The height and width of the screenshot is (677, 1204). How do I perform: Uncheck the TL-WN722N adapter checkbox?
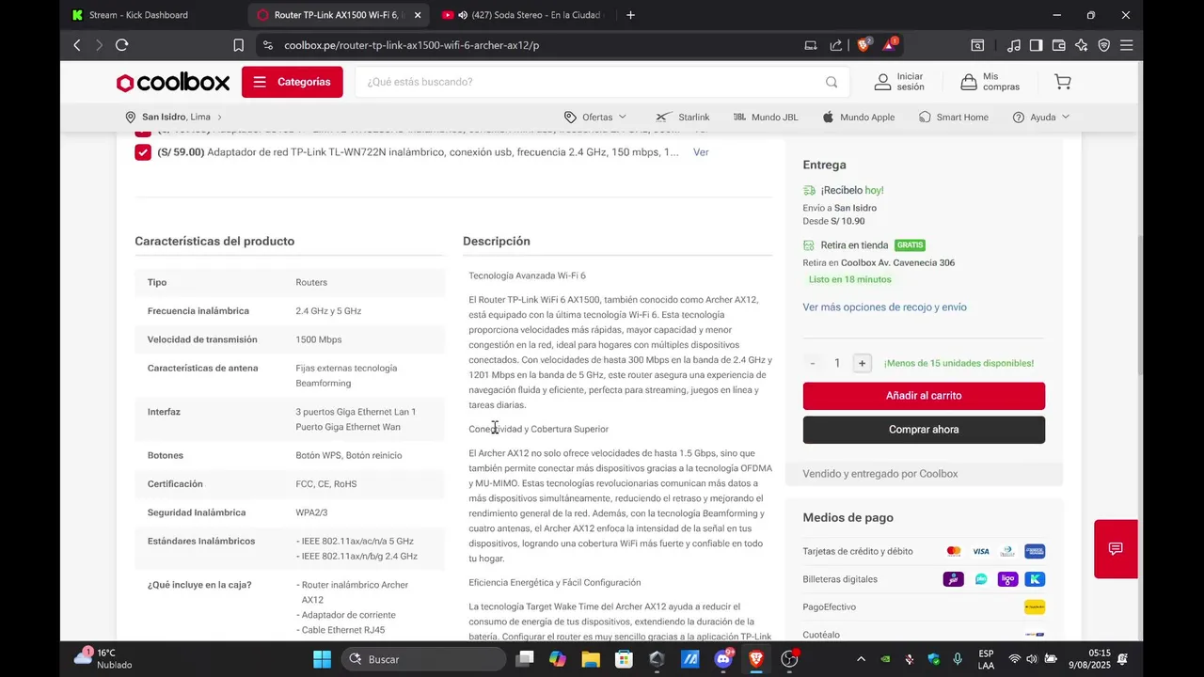(143, 152)
